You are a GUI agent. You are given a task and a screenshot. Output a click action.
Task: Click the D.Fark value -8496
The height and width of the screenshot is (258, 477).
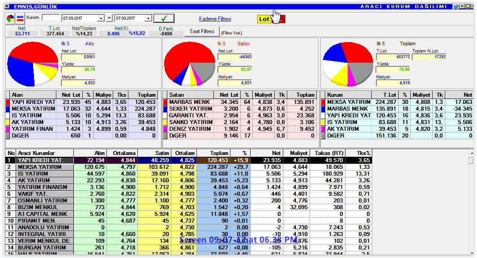[166, 34]
